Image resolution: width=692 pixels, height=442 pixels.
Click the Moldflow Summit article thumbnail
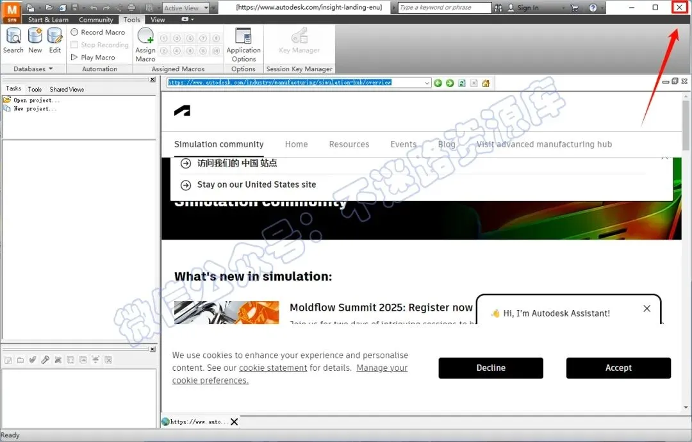(x=226, y=313)
